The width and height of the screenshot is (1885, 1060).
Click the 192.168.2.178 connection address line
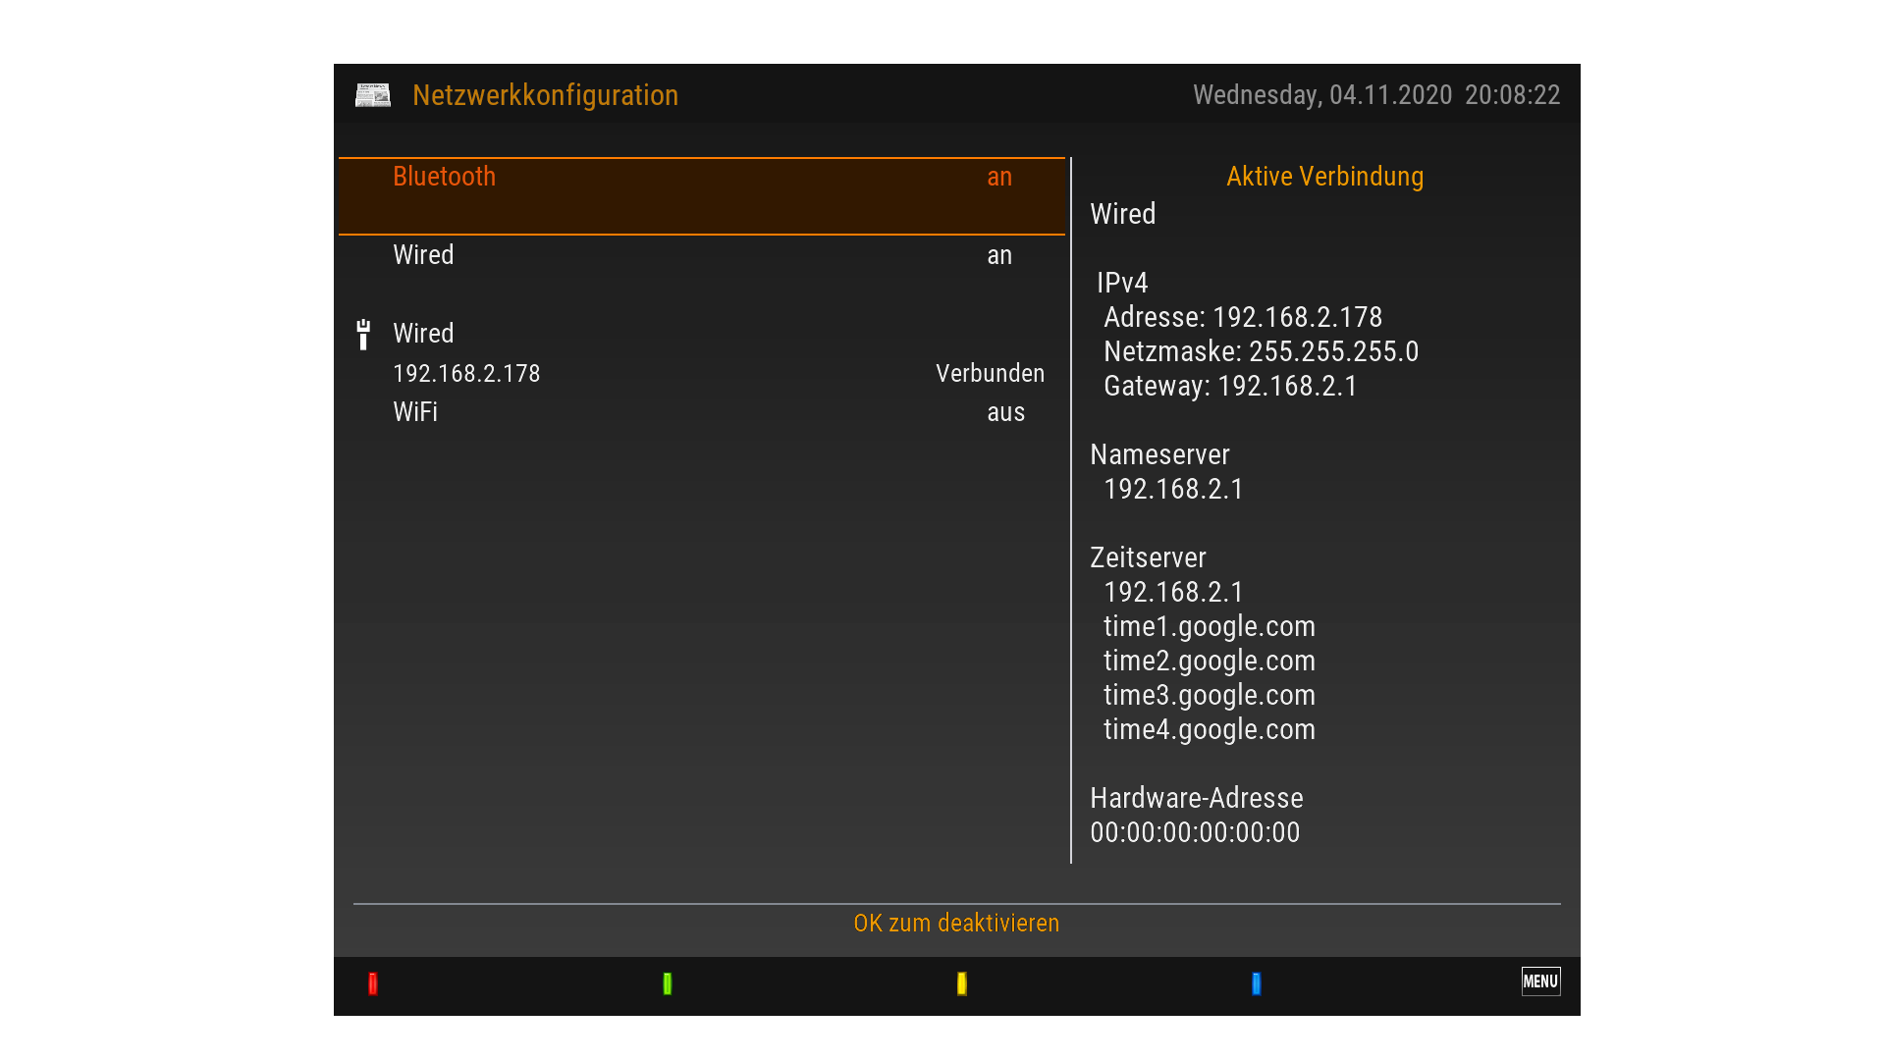466,374
